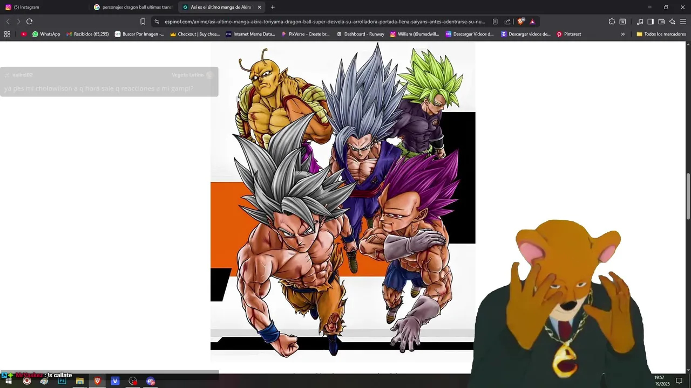This screenshot has height=388, width=691.
Task: Open the WhatsApp bookmark
Action: pyautogui.click(x=46, y=34)
